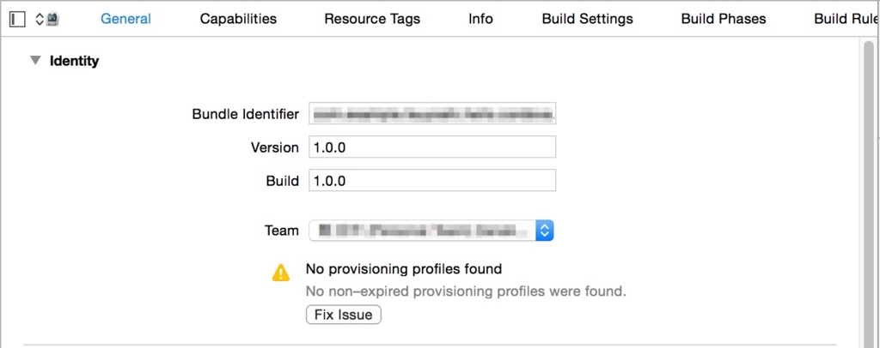Screen dimensions: 880x348
Task: Open the target selector popup icon
Action: (53, 19)
